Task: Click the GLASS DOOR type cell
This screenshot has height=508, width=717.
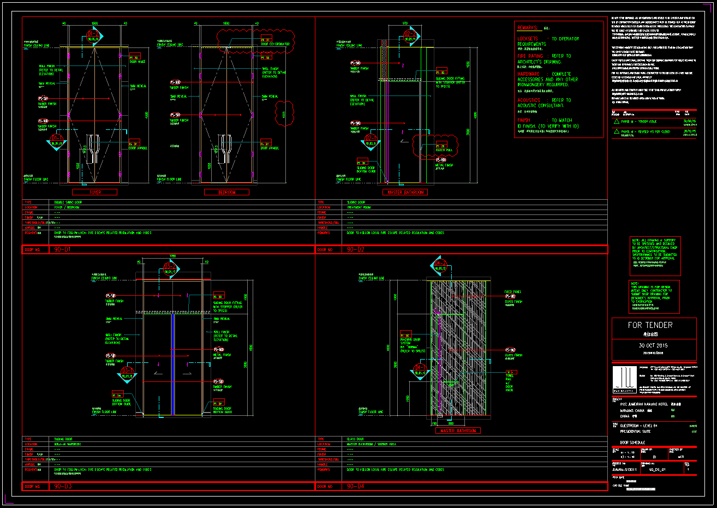Action: click(x=355, y=439)
